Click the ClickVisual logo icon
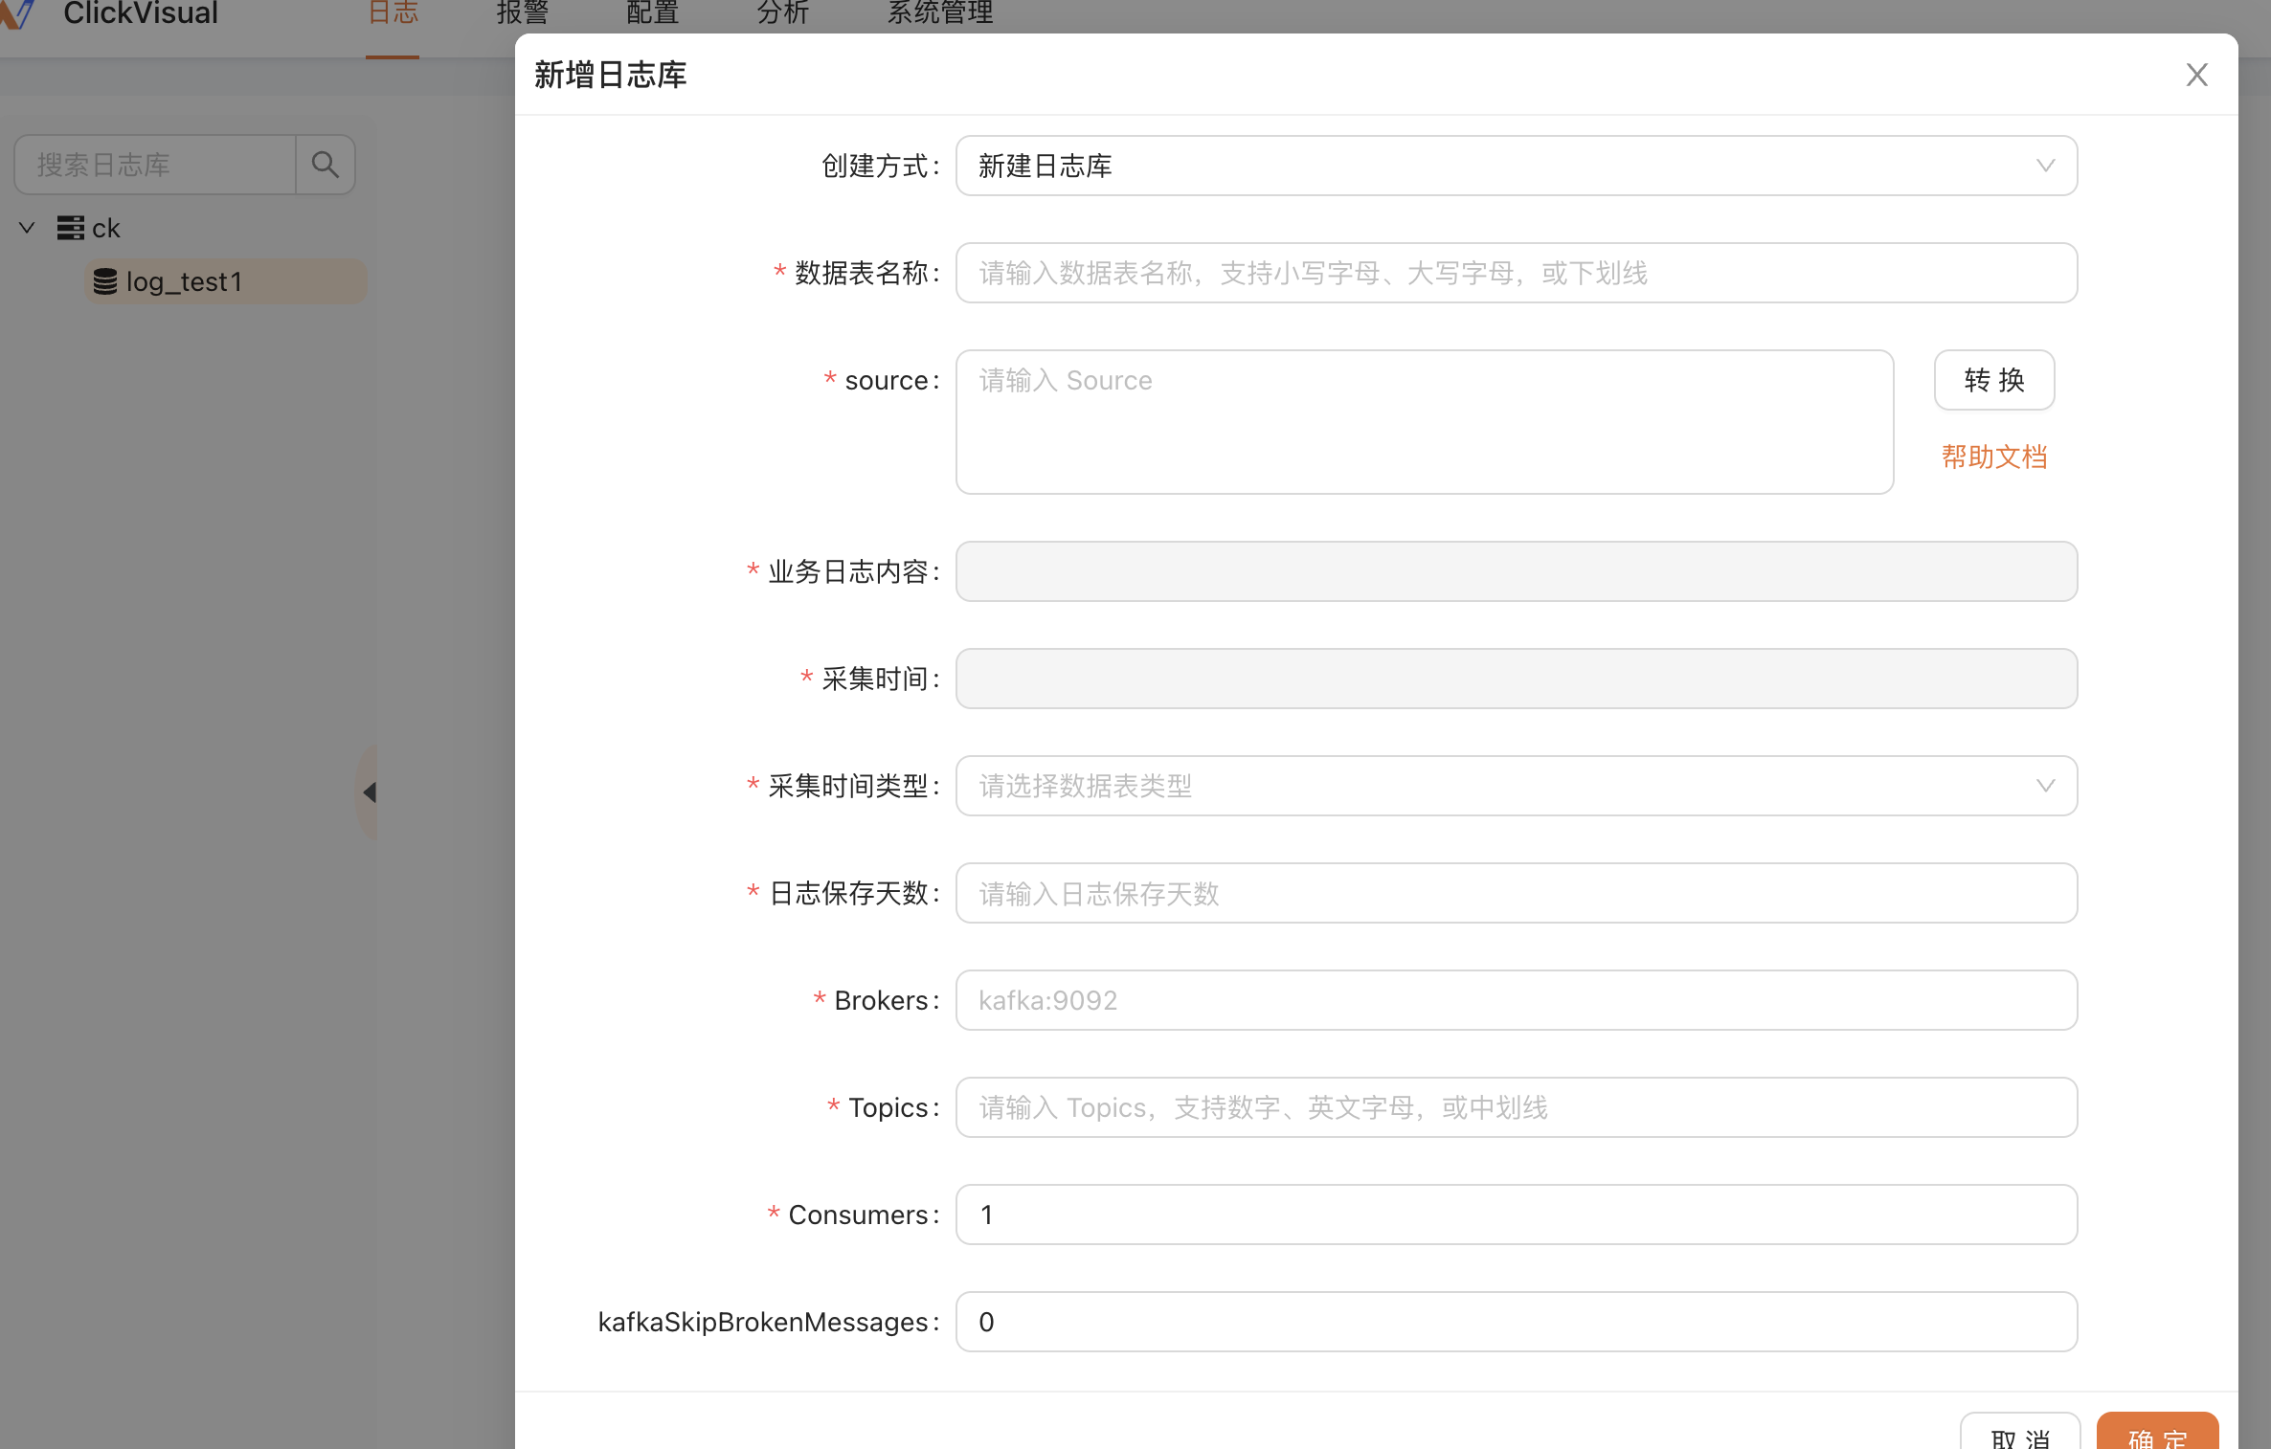The width and height of the screenshot is (2271, 1449). click(x=19, y=14)
